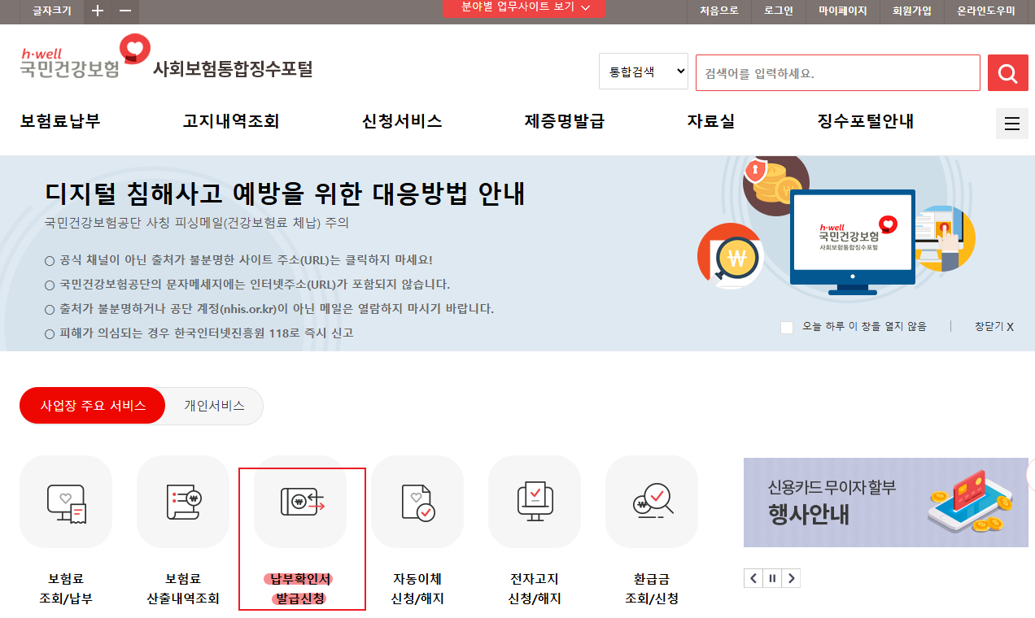Click the red search magnifier button

1008,73
